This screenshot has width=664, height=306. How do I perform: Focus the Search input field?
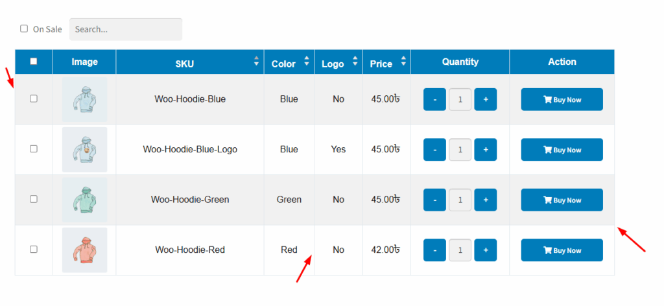126,29
